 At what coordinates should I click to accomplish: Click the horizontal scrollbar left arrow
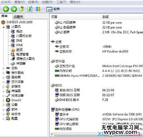[x=52, y=134]
